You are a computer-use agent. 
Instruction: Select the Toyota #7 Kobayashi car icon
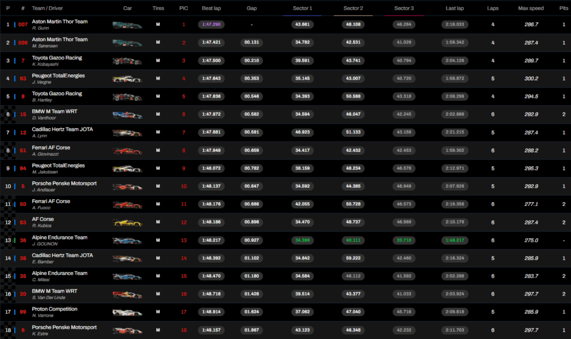tap(127, 61)
